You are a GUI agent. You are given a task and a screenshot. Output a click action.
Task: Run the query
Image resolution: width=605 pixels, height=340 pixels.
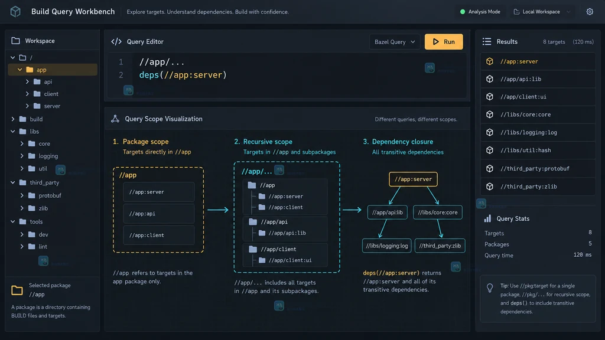444,42
